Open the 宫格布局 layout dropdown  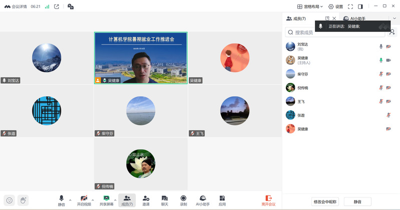point(310,6)
